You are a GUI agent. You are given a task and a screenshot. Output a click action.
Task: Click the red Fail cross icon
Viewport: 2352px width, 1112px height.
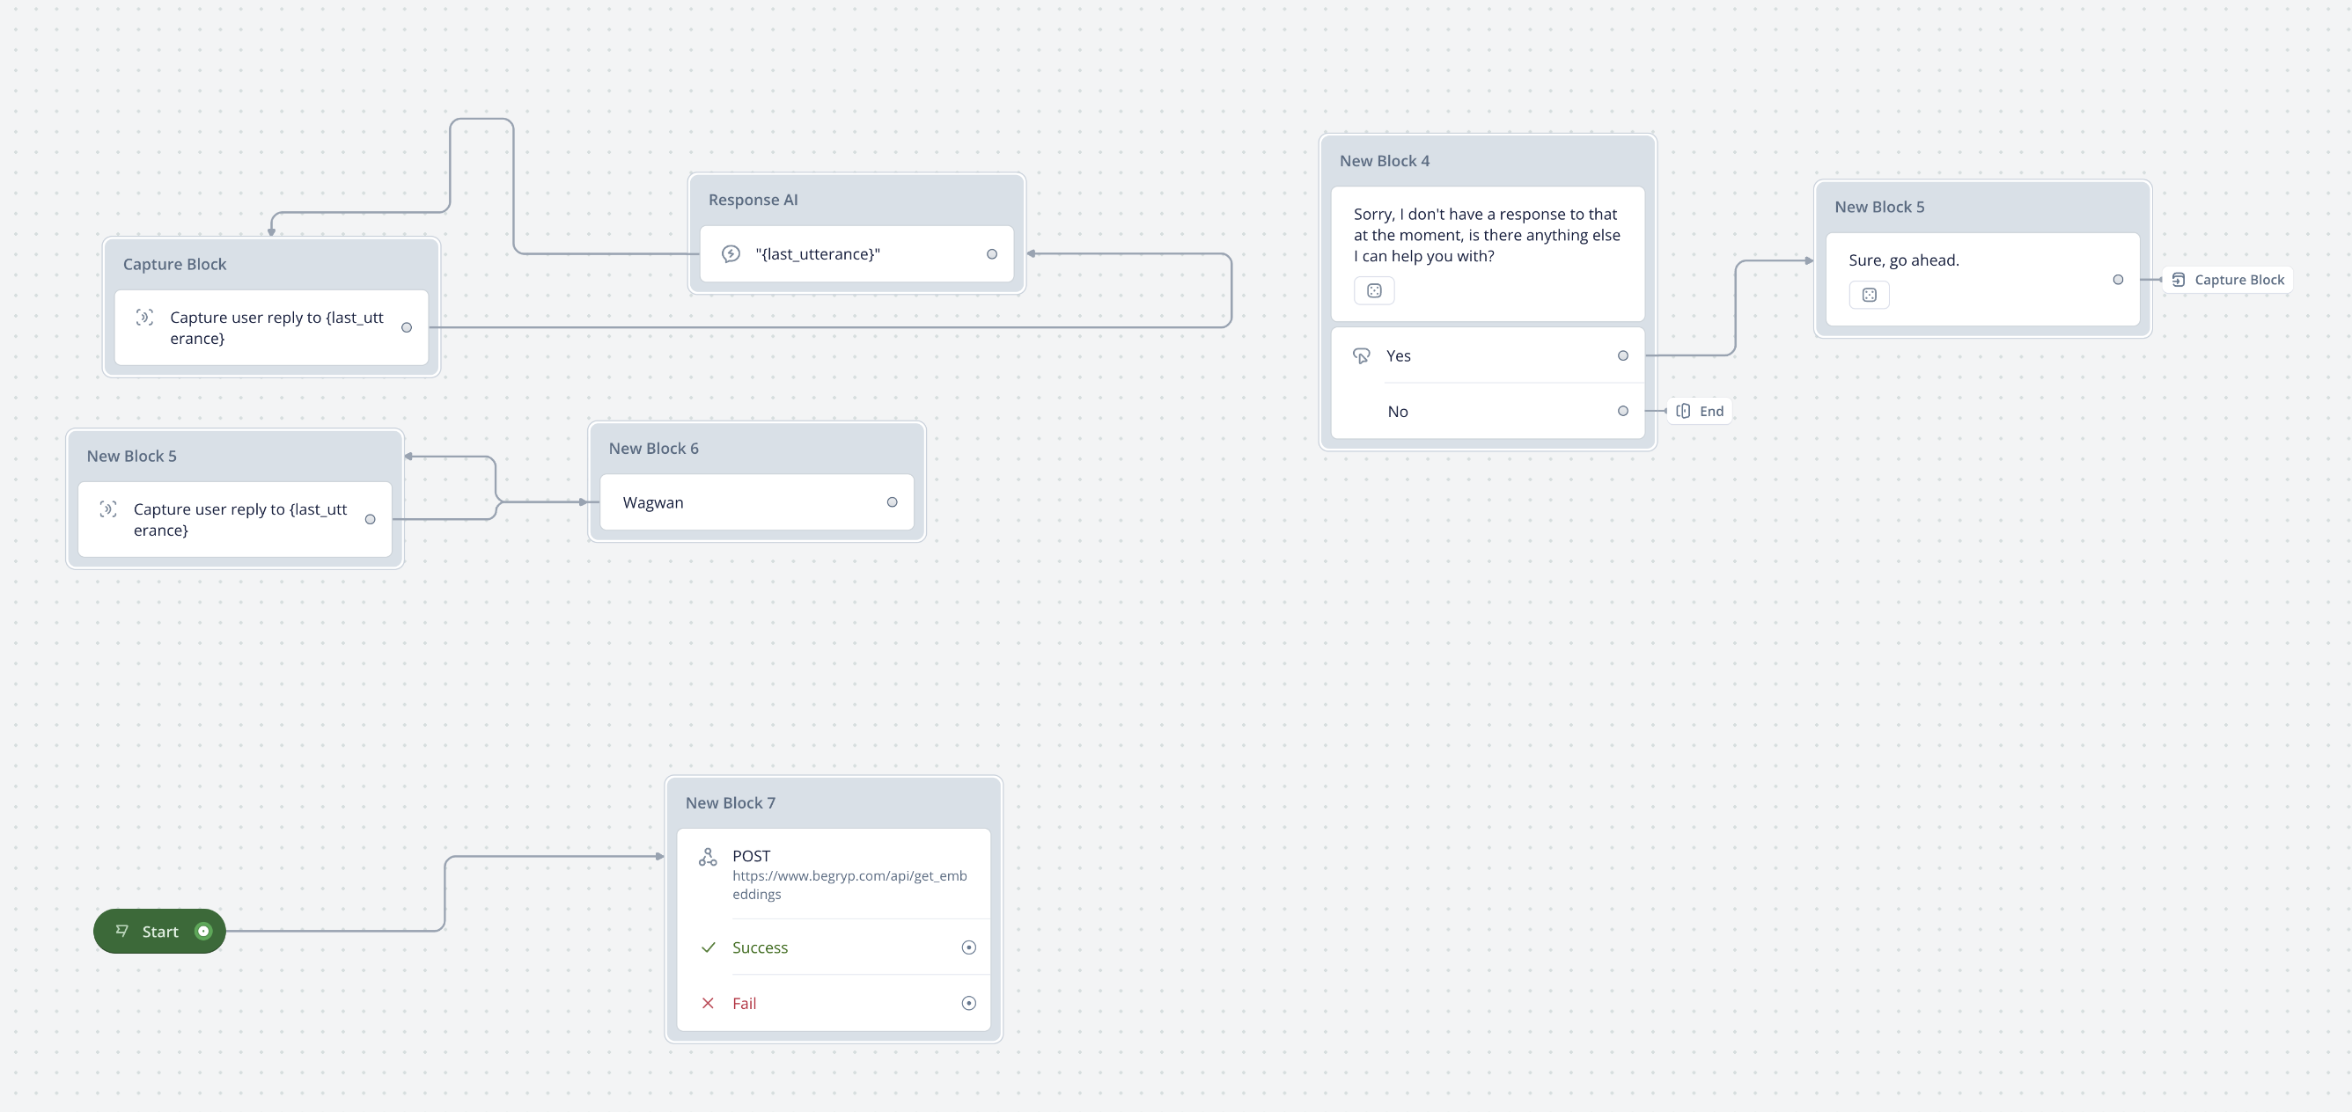(708, 1004)
